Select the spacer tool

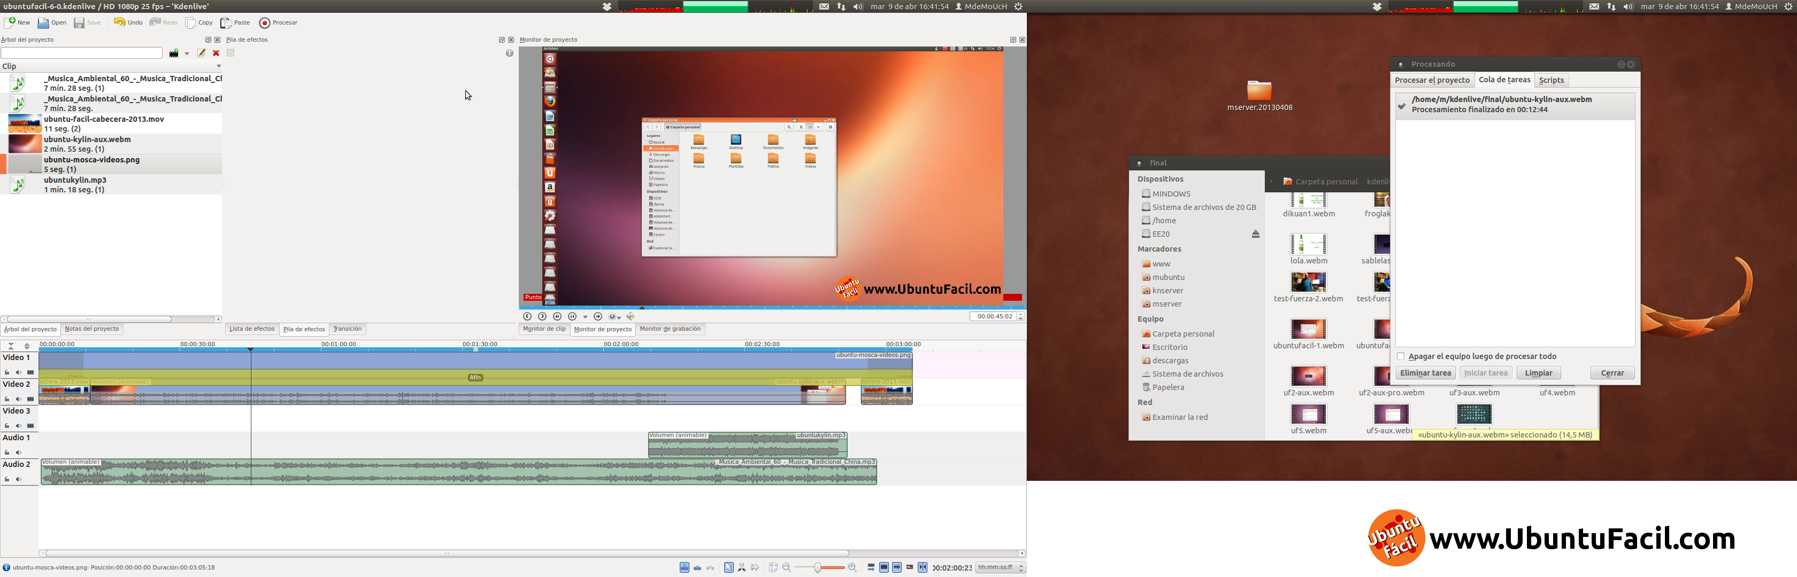[x=755, y=567]
